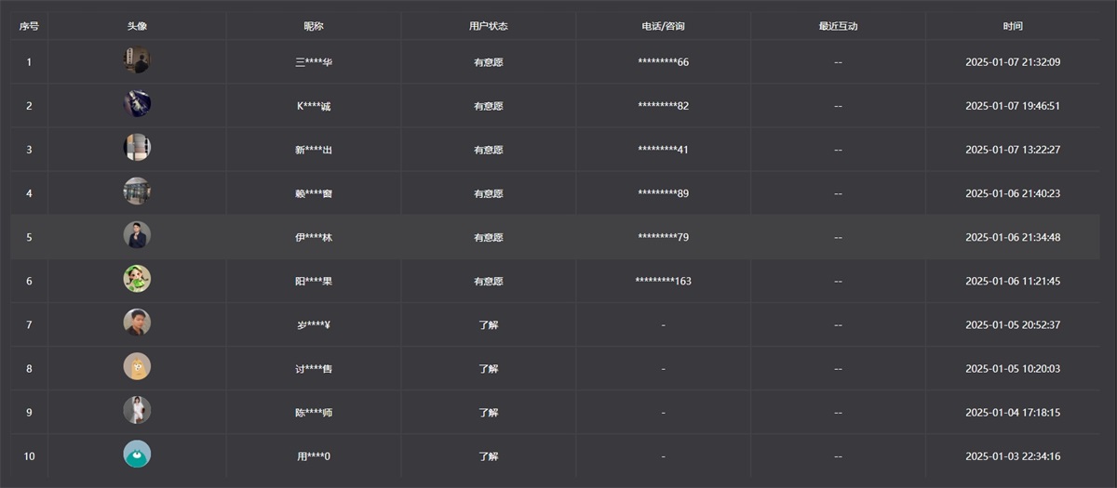Click the 昵称 column header

(x=314, y=26)
